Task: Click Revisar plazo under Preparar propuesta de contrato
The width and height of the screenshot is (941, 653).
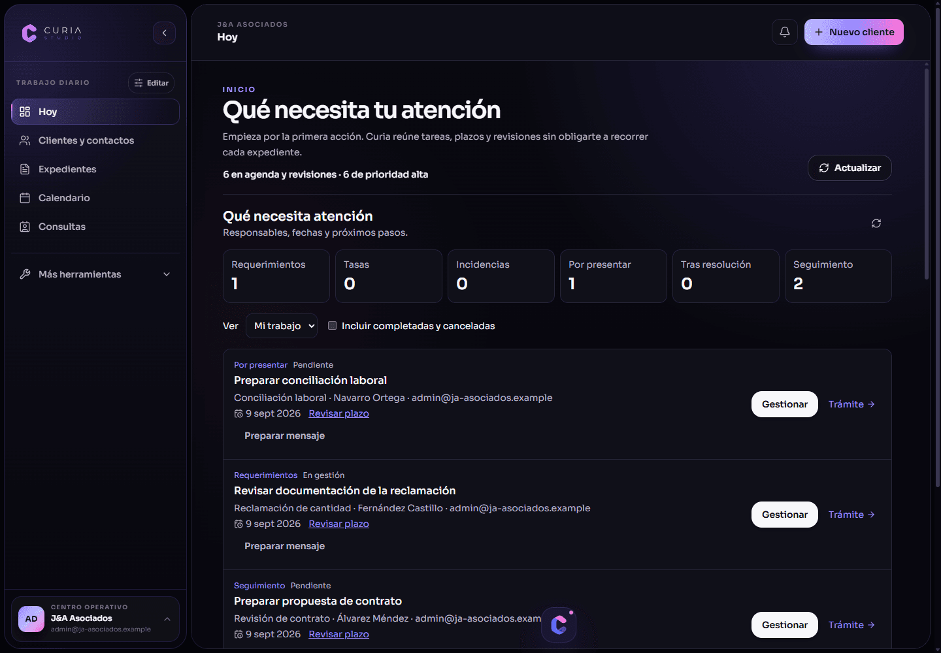Action: (x=338, y=634)
